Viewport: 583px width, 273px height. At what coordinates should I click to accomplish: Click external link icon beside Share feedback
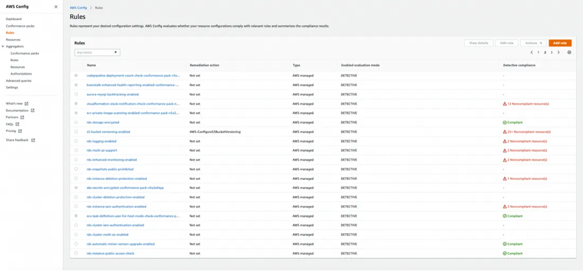[33, 140]
